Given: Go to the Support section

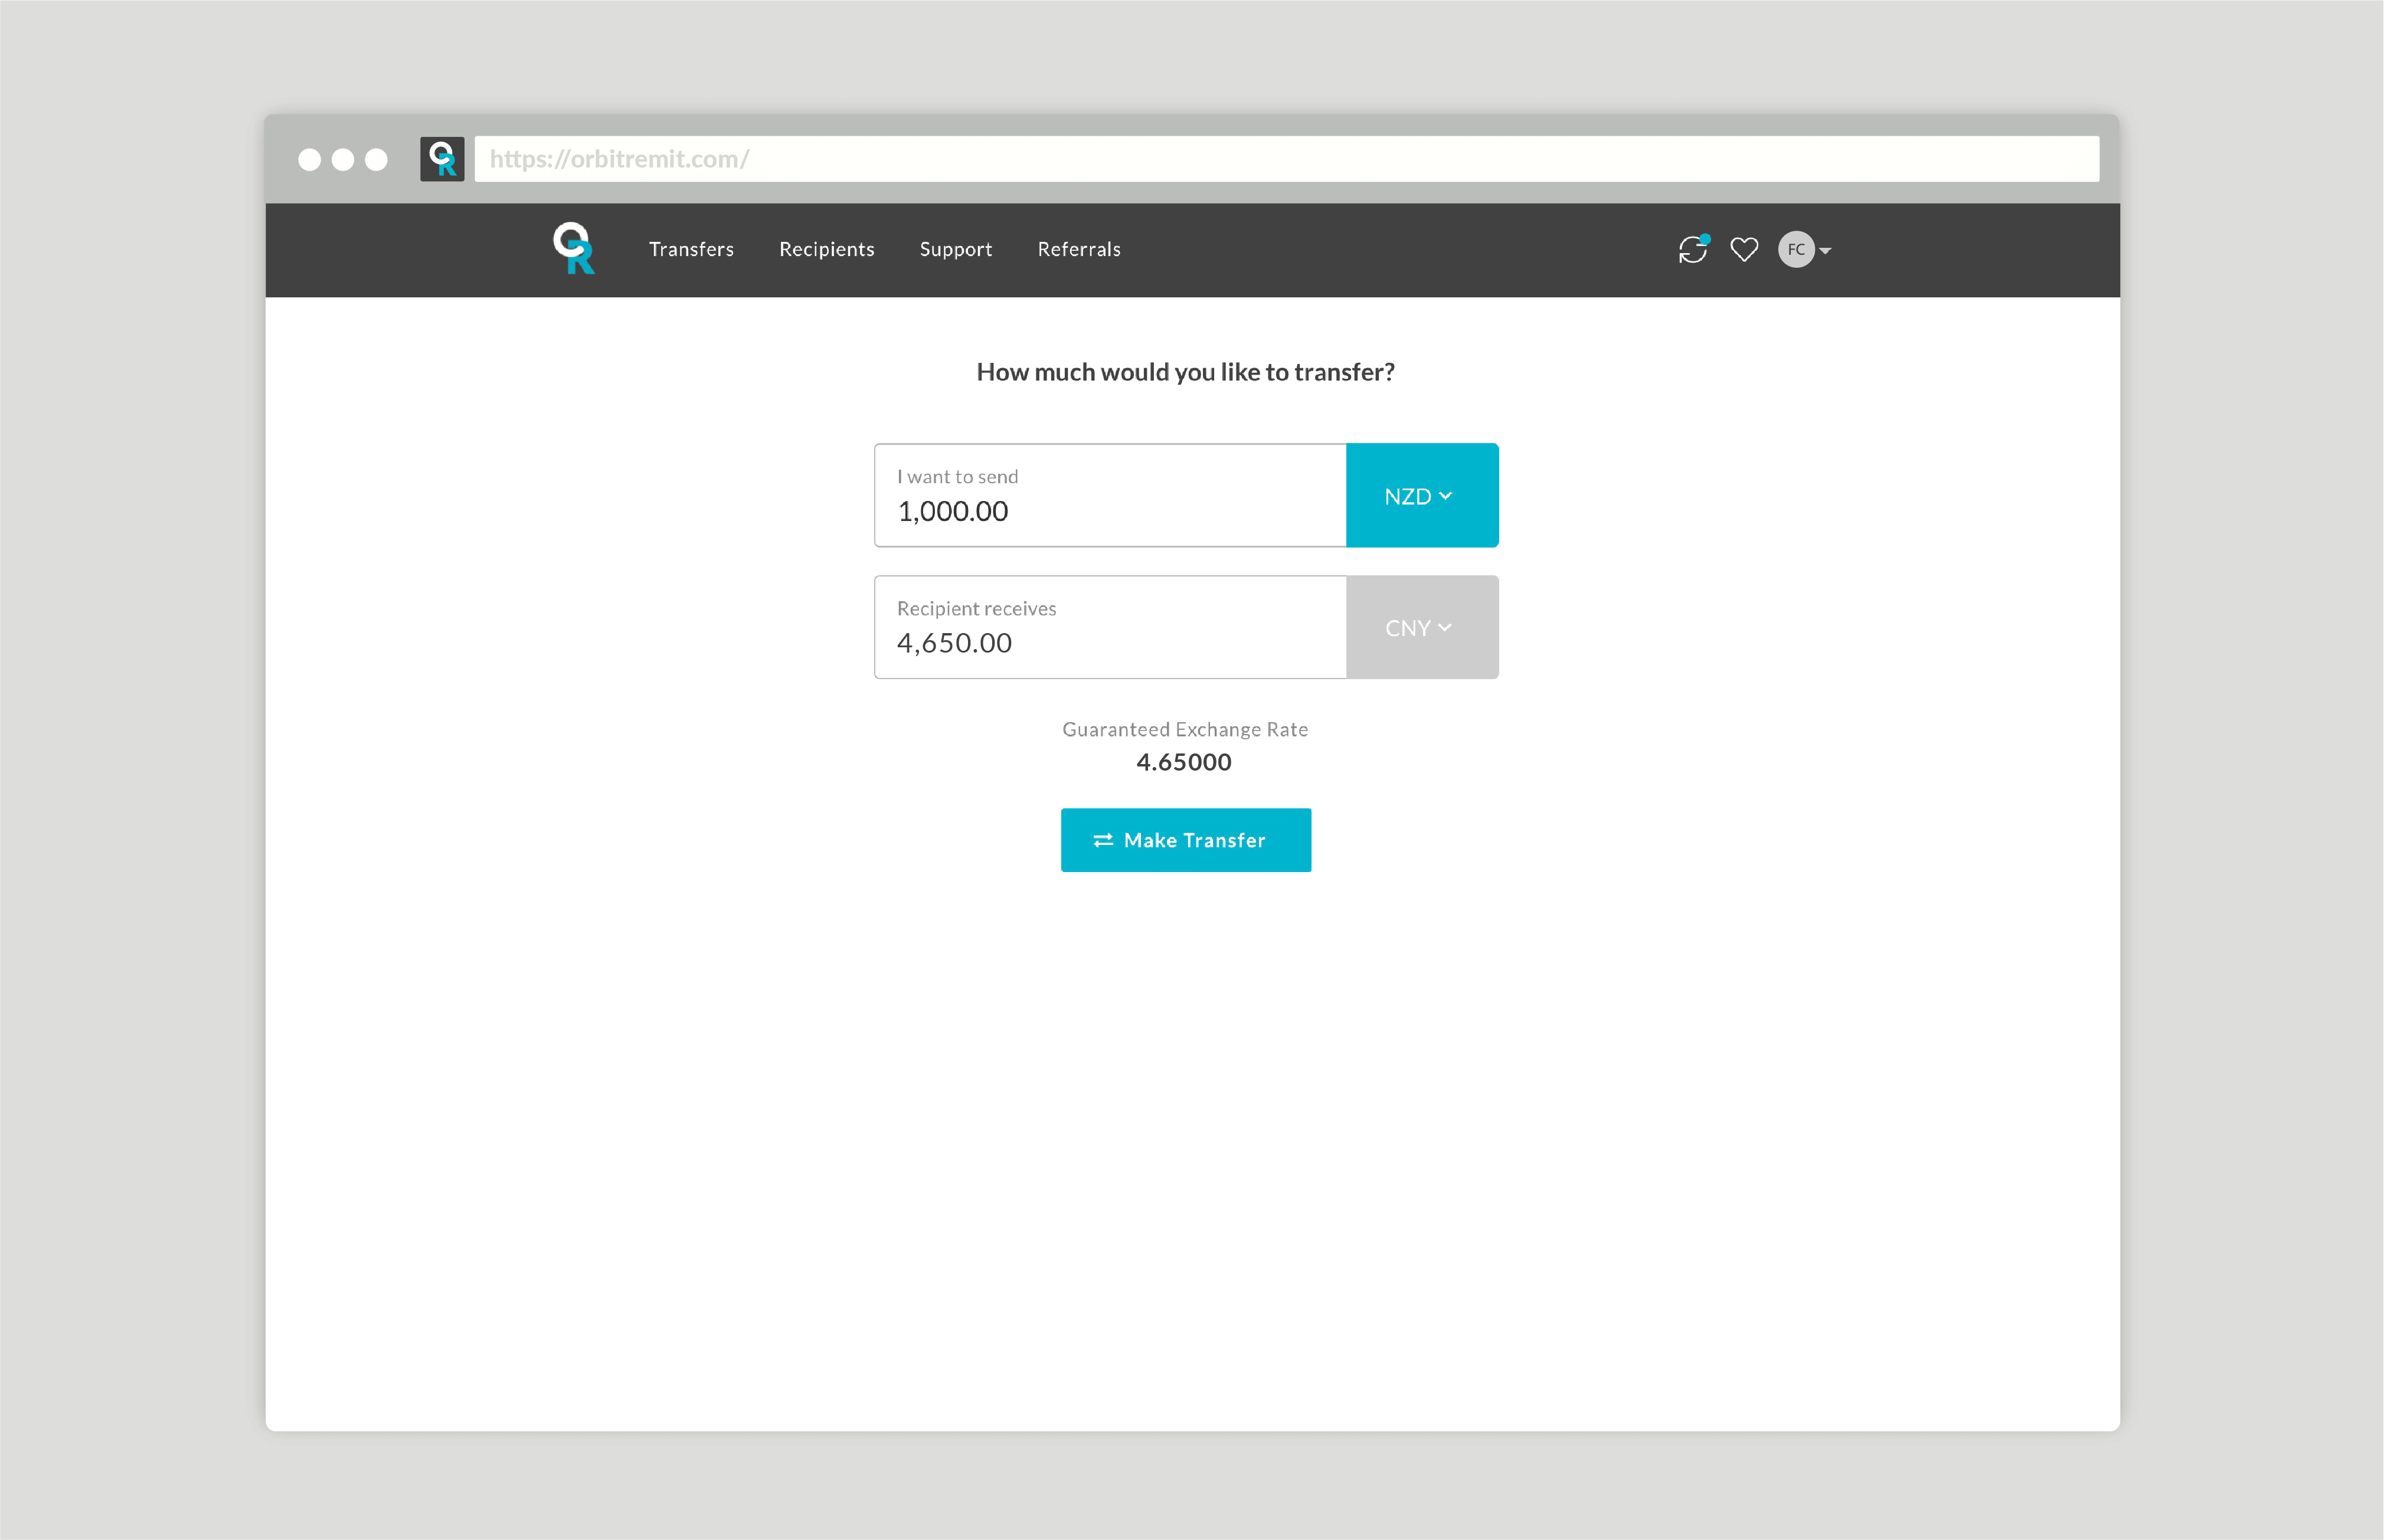Looking at the screenshot, I should 956,249.
